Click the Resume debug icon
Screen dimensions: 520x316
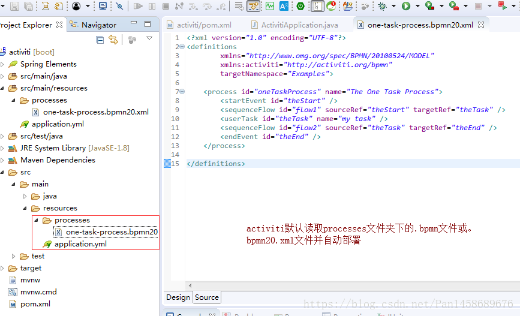point(138,6)
